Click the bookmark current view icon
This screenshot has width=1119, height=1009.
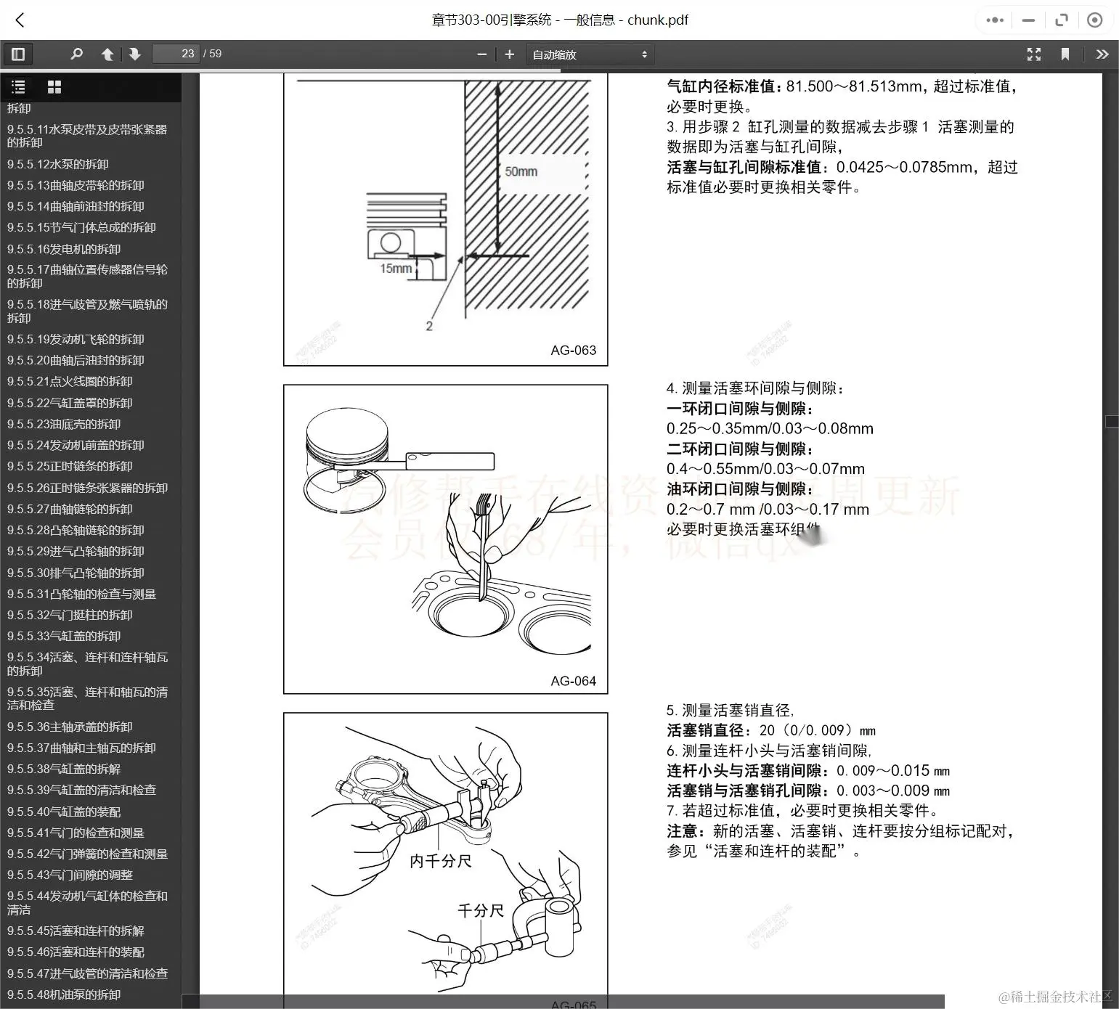tap(1066, 54)
